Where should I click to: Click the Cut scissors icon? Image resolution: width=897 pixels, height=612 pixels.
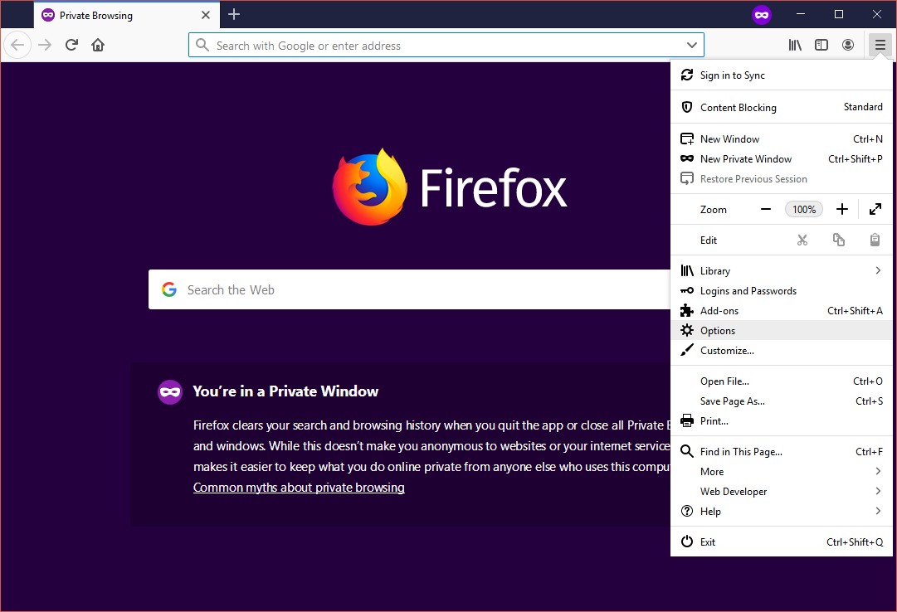[802, 240]
